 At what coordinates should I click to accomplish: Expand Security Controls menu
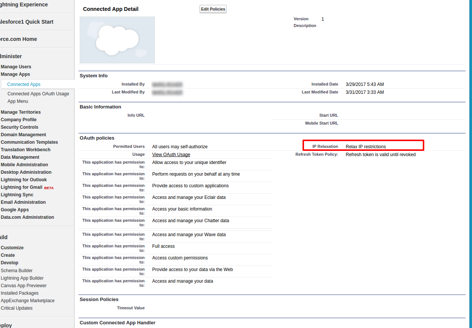tap(20, 127)
